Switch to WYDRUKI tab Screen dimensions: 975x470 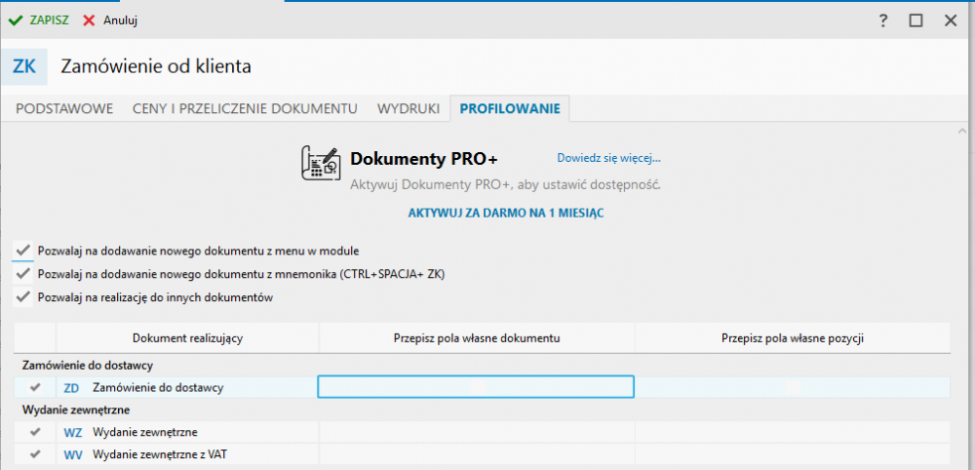pyautogui.click(x=409, y=108)
